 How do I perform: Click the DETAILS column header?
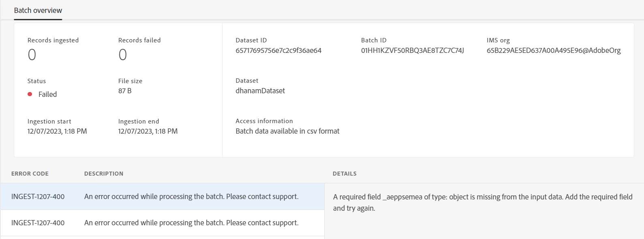tap(344, 174)
